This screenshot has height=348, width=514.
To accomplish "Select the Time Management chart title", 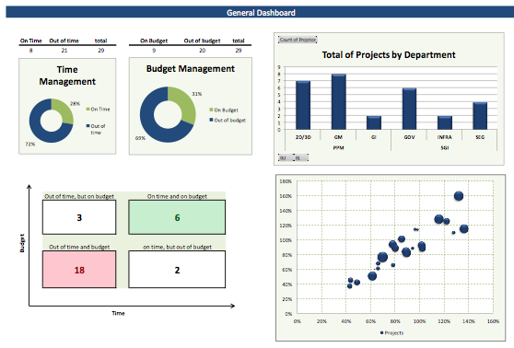I will [67, 75].
